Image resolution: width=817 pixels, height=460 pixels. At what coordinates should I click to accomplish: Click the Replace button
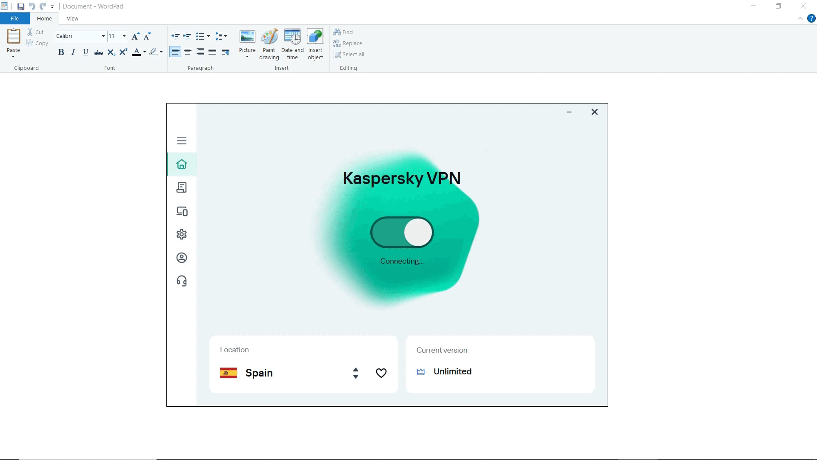348,43
